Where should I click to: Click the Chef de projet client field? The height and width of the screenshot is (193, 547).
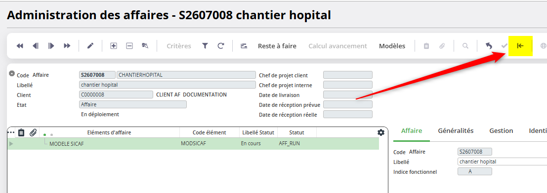coord(348,75)
